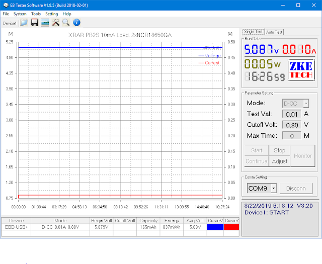Click the Stop button
Screen dimensions: 322x264
(280, 150)
